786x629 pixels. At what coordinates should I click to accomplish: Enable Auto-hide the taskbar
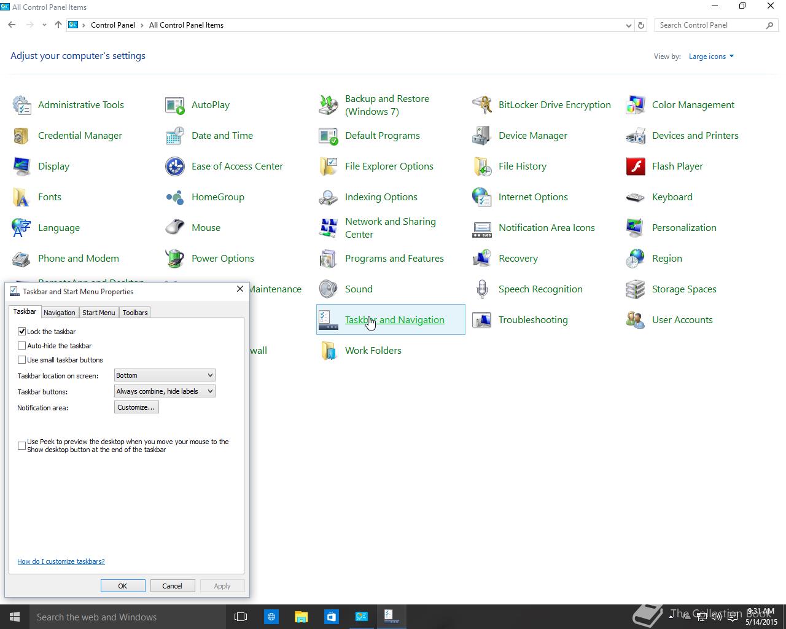click(22, 346)
